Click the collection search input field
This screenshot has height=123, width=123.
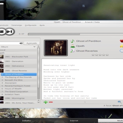point(11,43)
